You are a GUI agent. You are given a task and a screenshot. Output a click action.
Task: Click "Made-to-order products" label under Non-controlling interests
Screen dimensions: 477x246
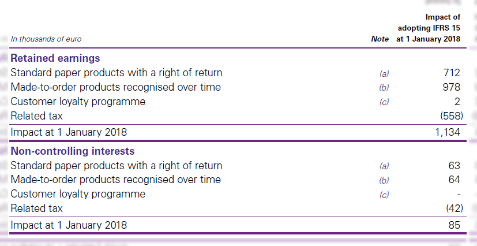pyautogui.click(x=115, y=180)
